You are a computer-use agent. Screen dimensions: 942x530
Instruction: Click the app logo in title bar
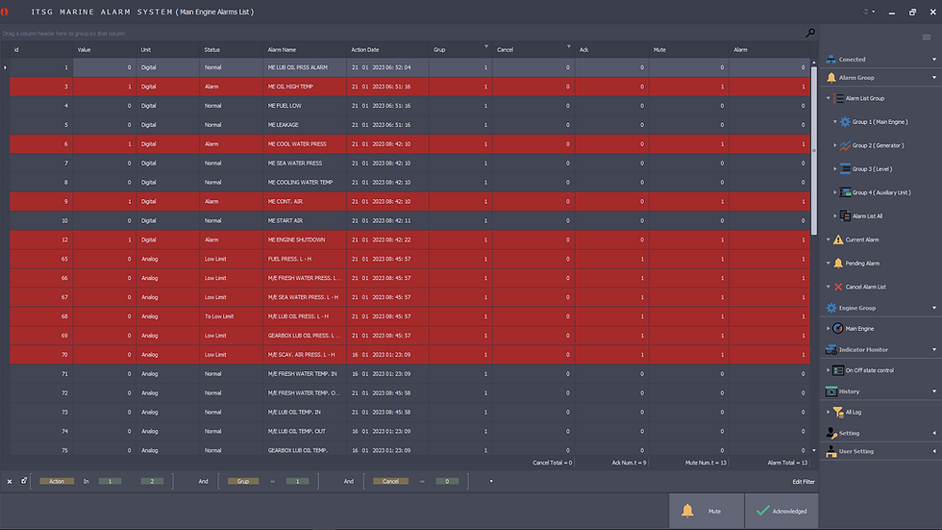coord(5,12)
